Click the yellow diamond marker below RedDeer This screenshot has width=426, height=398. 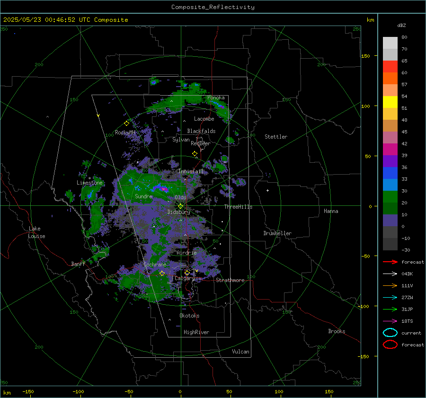pyautogui.click(x=195, y=154)
